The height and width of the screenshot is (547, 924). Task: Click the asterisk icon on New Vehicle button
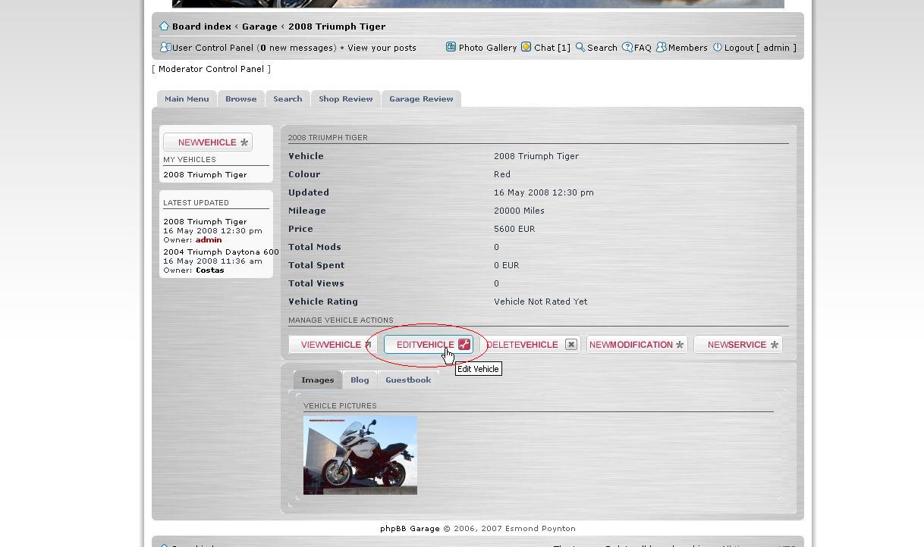pyautogui.click(x=244, y=142)
